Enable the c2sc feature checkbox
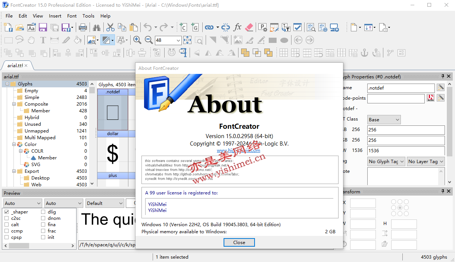Image resolution: width=455 pixels, height=262 pixels. (6, 218)
